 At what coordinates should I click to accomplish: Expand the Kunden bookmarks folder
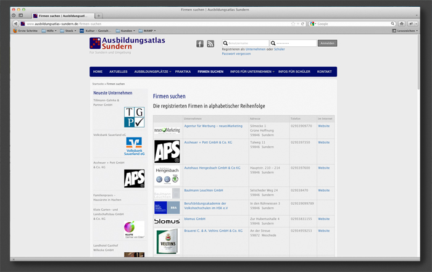pos(125,31)
